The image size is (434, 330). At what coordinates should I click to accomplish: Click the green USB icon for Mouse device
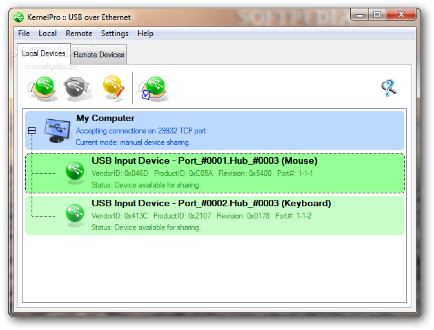click(75, 173)
